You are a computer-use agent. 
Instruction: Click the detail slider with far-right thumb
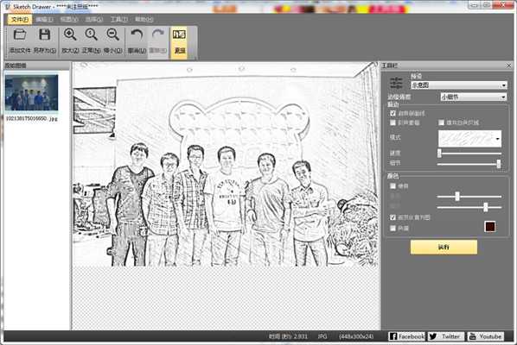coord(469,164)
